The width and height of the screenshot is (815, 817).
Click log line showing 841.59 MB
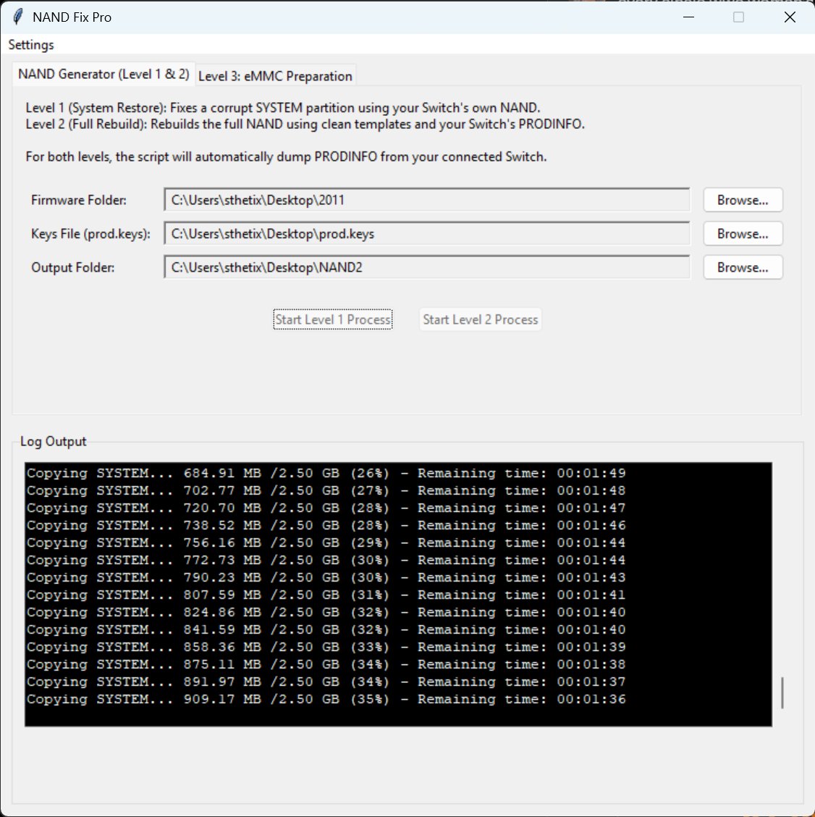(x=326, y=629)
